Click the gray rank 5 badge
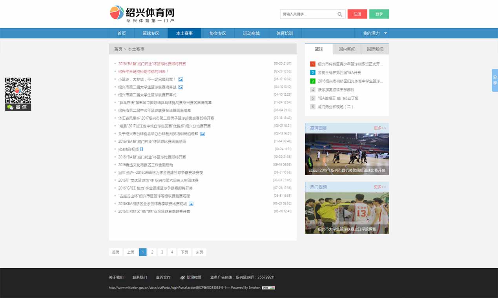498x298 pixels. click(x=313, y=98)
